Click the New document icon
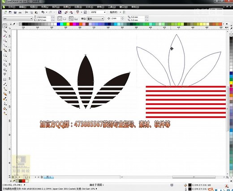The image size is (233, 191). click(5, 12)
